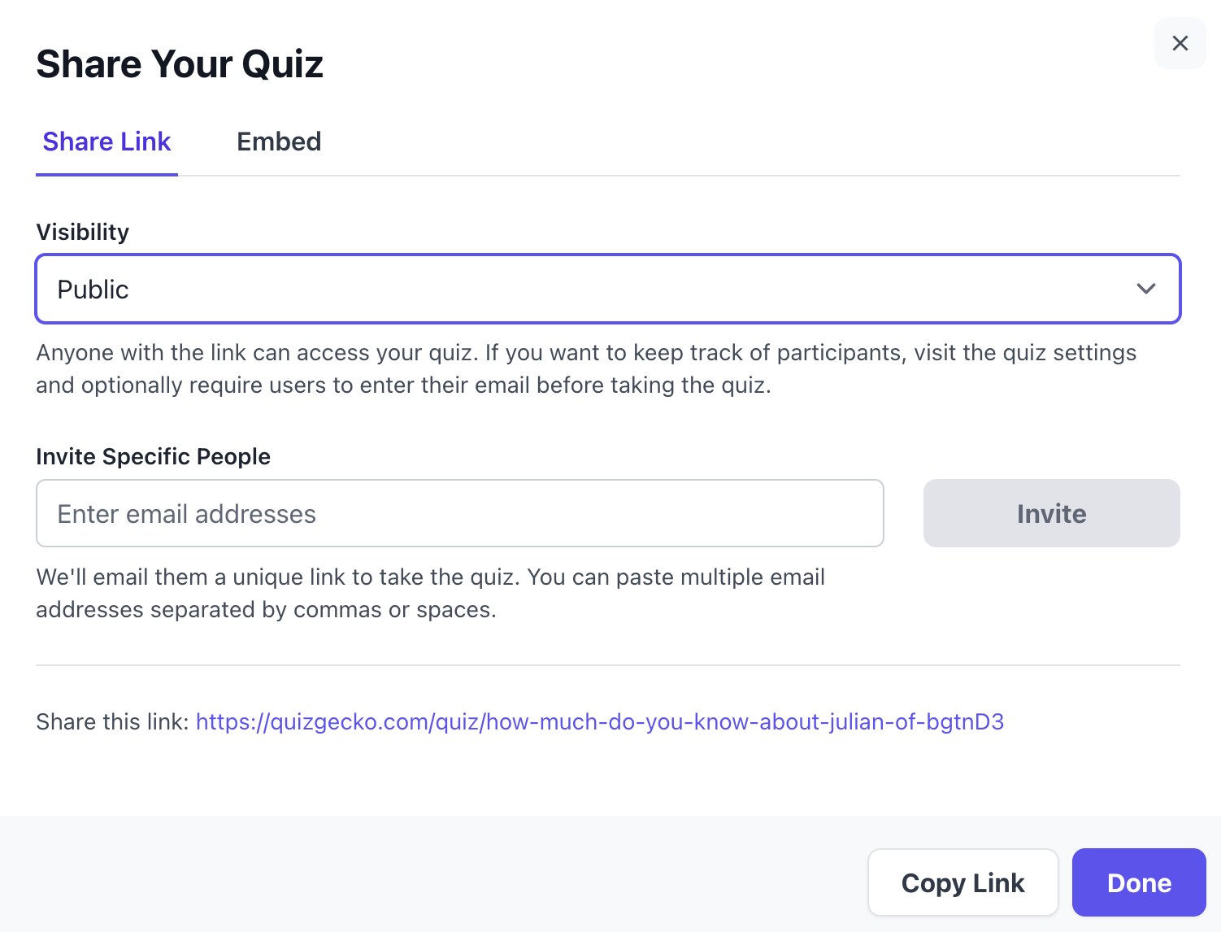Close the Share Your Quiz dialog
This screenshot has height=932, width=1221.
point(1180,43)
